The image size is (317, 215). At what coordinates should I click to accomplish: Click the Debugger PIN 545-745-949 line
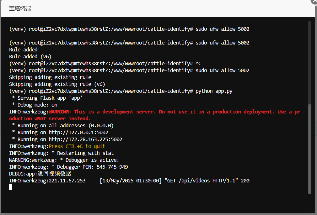[69, 167]
